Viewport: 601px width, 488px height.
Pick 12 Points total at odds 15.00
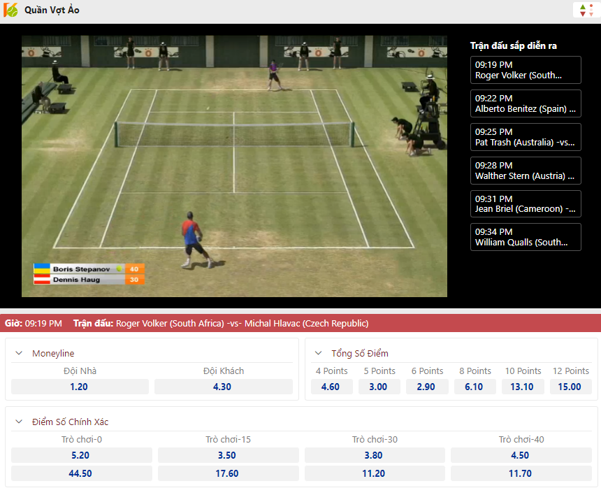pyautogui.click(x=570, y=387)
